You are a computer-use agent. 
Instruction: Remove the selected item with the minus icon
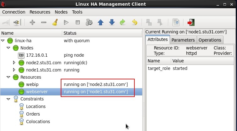[x=44, y=23]
